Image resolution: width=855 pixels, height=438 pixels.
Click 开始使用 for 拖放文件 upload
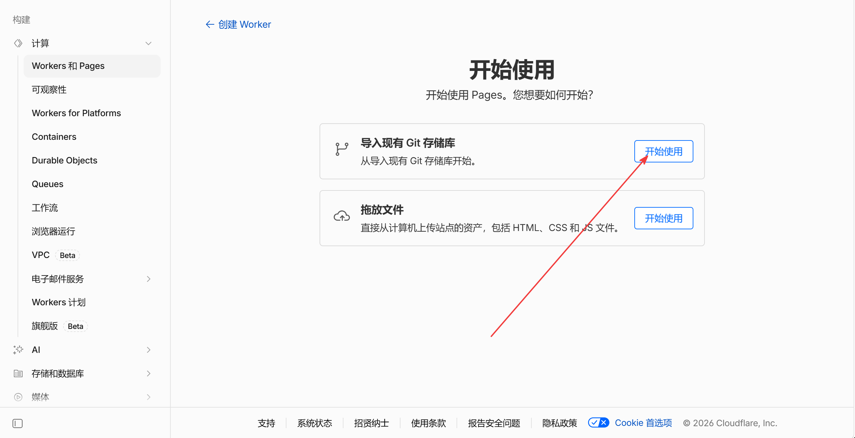[x=663, y=218]
